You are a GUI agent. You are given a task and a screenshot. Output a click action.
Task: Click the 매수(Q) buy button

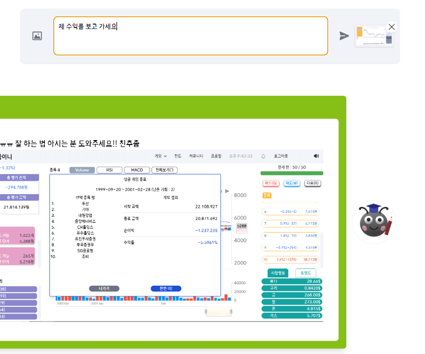pyautogui.click(x=271, y=183)
